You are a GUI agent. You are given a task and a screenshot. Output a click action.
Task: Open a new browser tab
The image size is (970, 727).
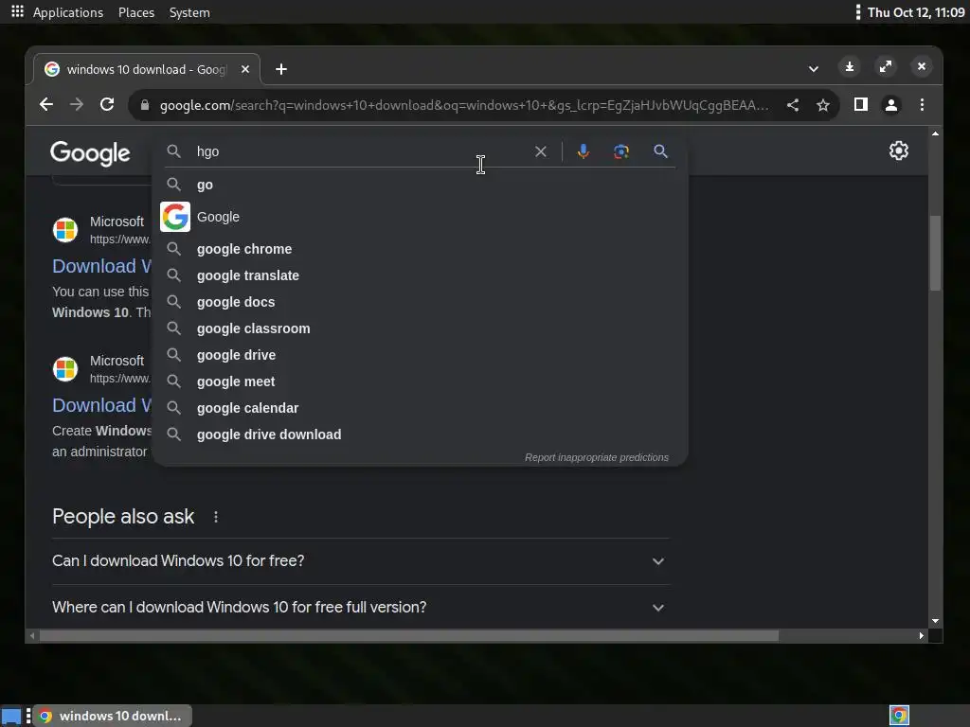click(280, 69)
